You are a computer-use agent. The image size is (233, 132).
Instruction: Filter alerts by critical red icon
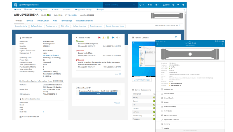coord(99,38)
